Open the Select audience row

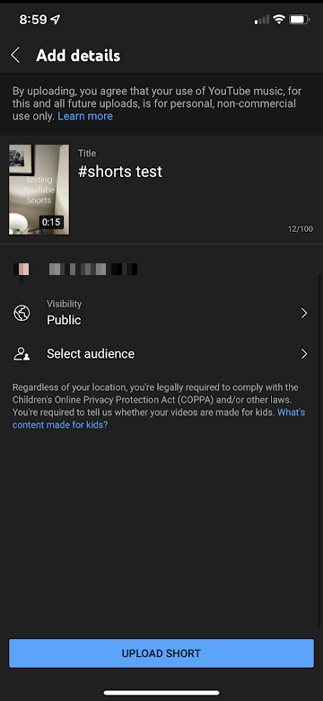coord(161,354)
